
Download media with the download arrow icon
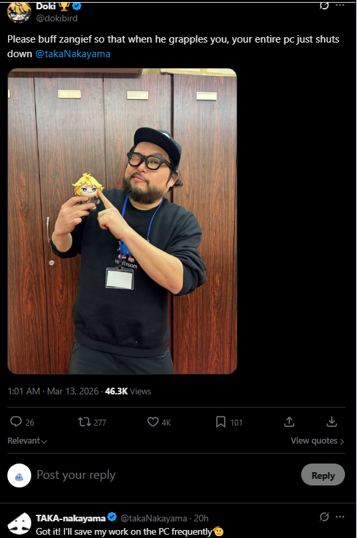(332, 422)
